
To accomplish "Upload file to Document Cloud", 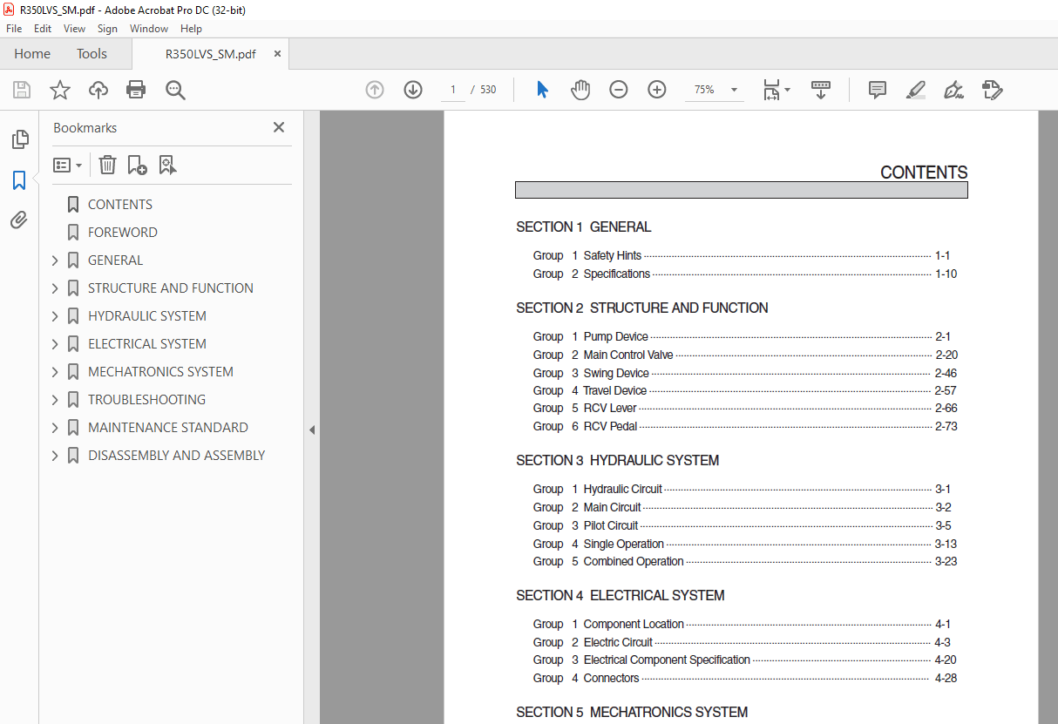I will (x=98, y=89).
